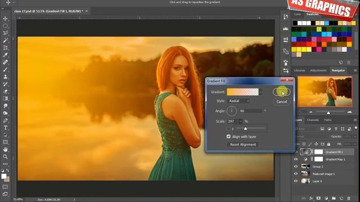Open the Style Radial dropdown
Viewport: 360px width, 202px height.
click(x=238, y=101)
